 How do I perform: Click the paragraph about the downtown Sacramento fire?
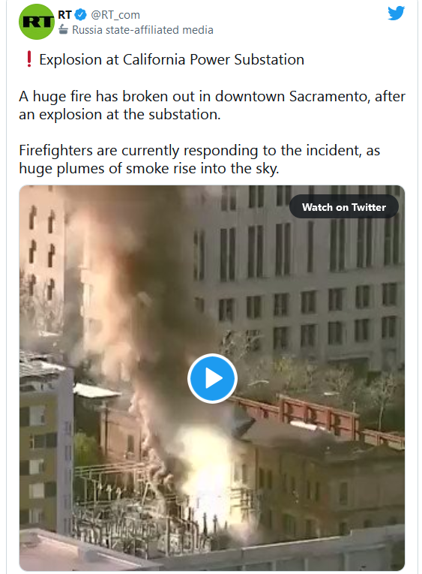pyautogui.click(x=212, y=105)
